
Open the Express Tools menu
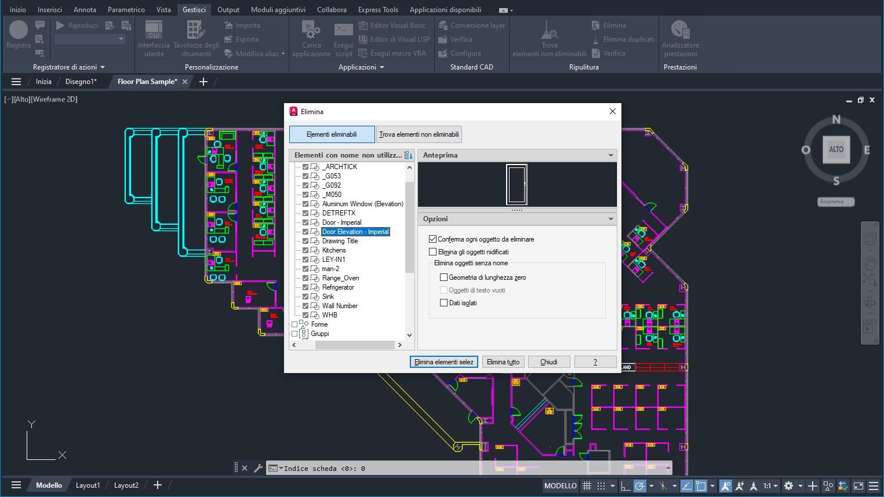[378, 9]
